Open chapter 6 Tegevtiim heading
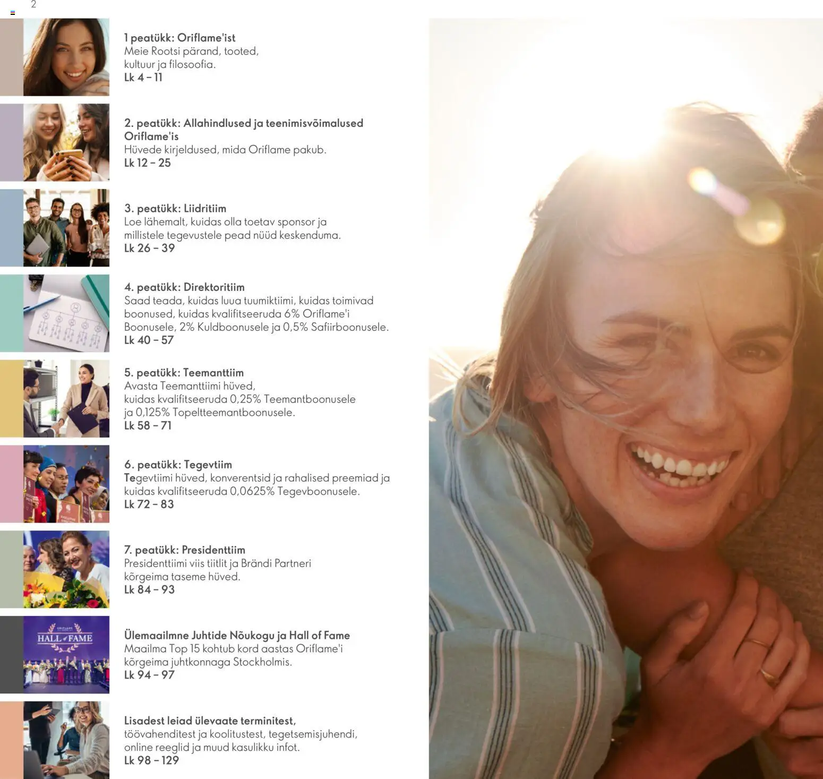The image size is (823, 779). tap(178, 465)
